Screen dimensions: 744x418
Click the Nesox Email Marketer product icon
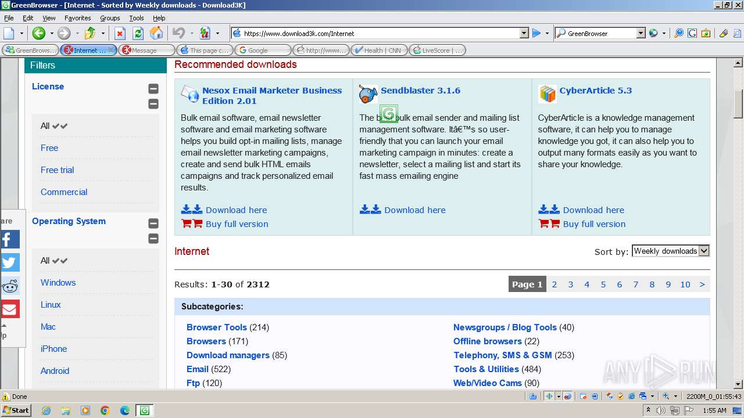(189, 93)
